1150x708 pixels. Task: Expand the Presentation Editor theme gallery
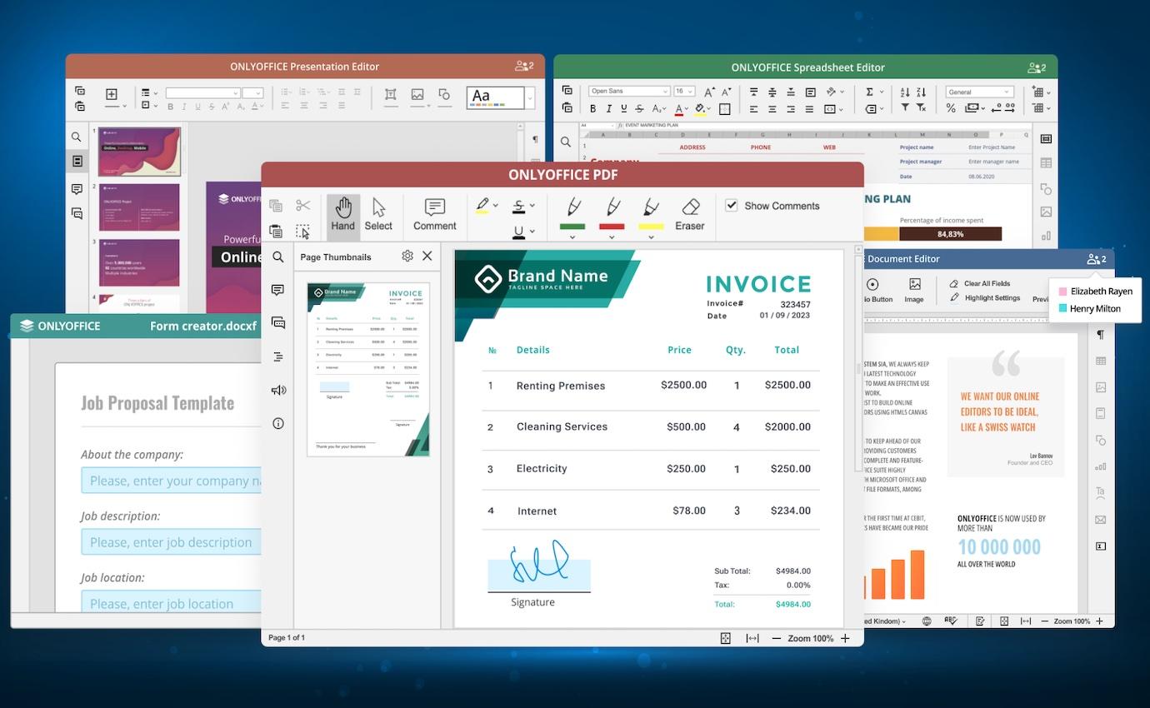click(529, 98)
